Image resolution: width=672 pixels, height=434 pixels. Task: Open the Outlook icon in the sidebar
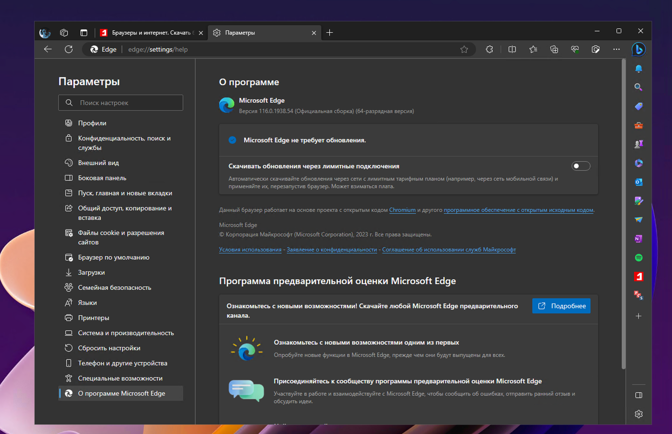click(x=639, y=182)
